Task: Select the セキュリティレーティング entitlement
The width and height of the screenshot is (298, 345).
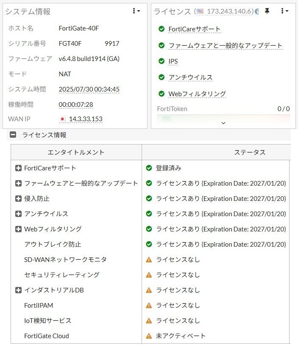Action: (62, 275)
